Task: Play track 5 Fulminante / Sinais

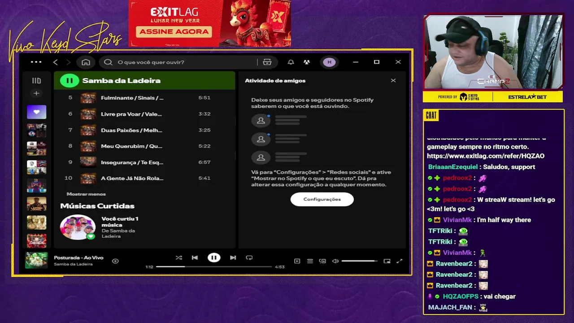Action: coord(144,98)
